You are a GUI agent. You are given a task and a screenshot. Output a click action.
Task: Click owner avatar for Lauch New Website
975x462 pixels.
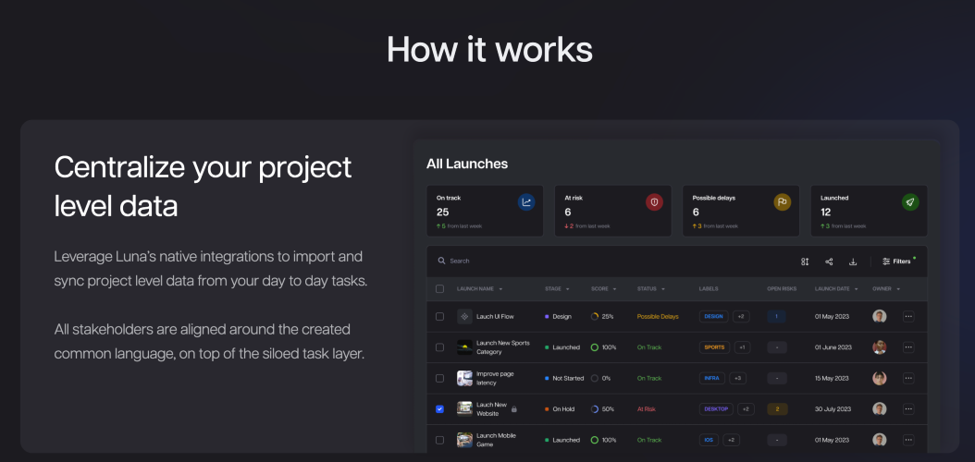click(879, 408)
